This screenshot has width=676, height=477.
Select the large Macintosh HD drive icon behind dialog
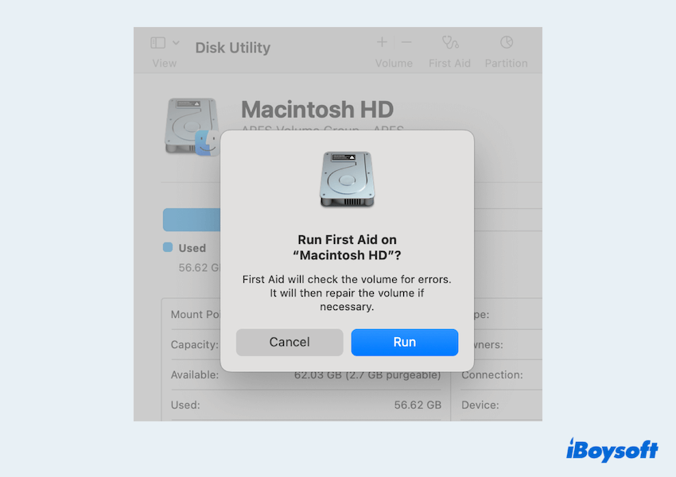pos(189,125)
